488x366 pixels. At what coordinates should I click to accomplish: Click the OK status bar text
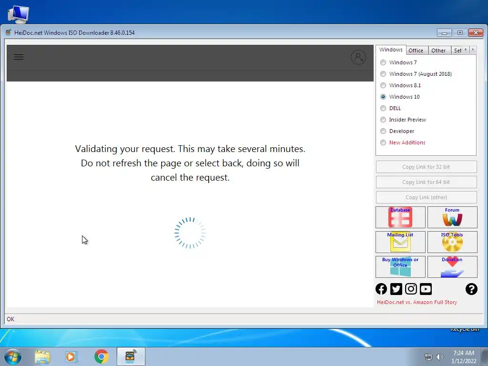[10, 319]
